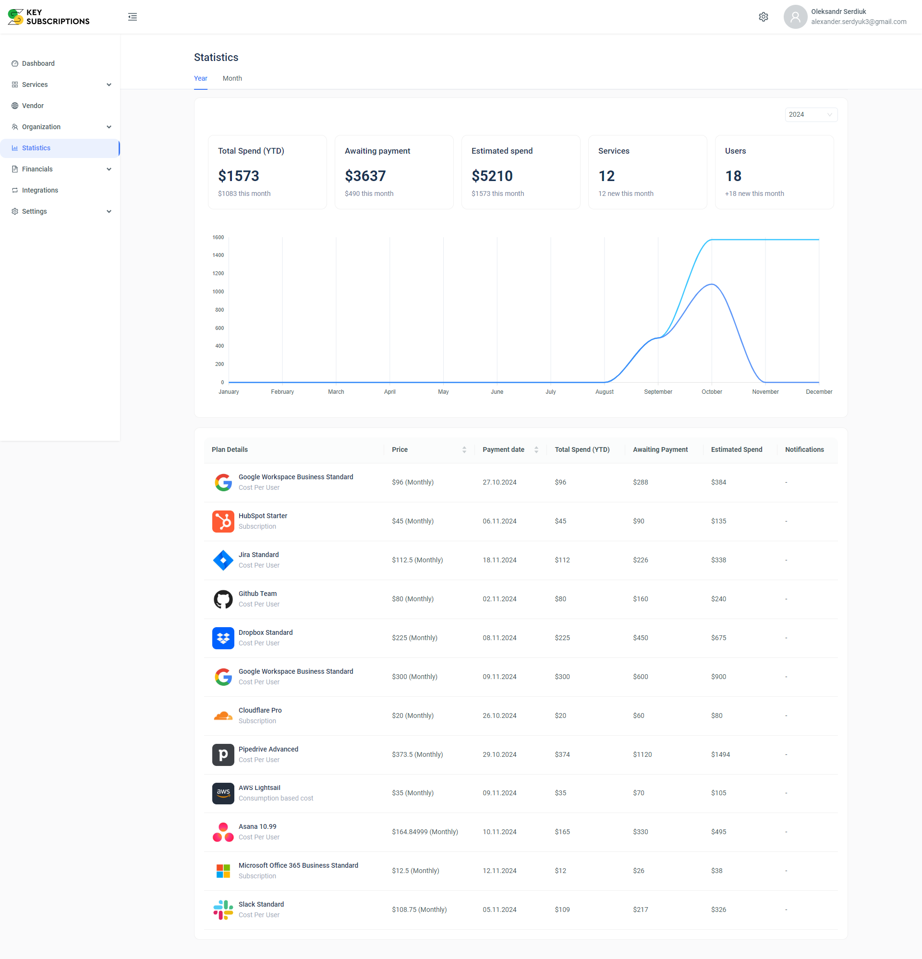Viewport: 922px width, 959px height.
Task: Open Dashboard from the sidebar
Action: click(60, 63)
